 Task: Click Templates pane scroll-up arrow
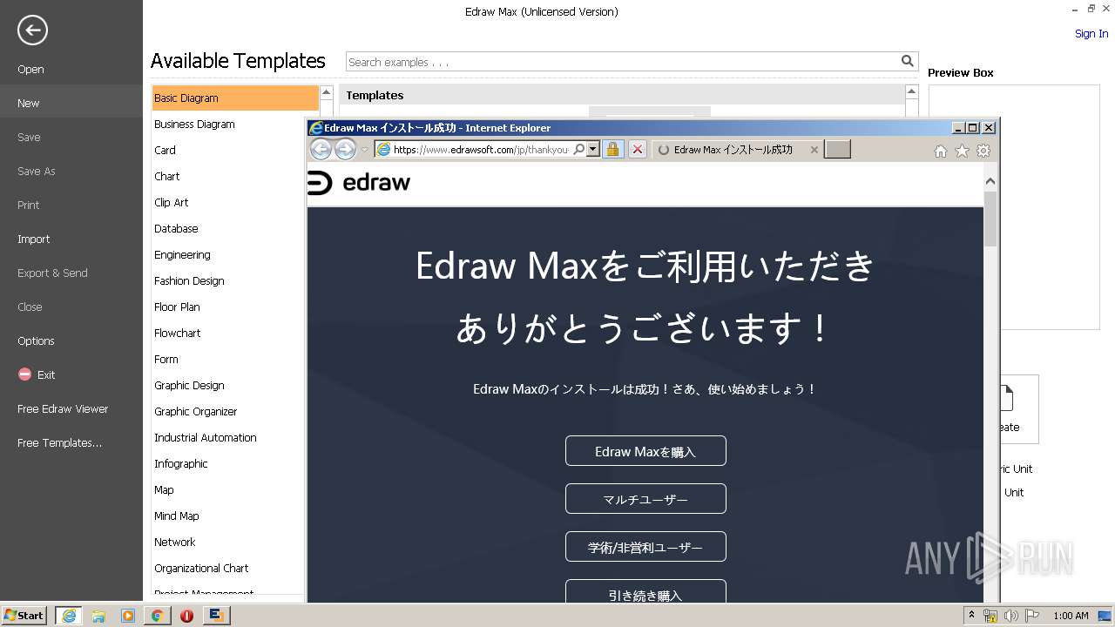click(911, 91)
